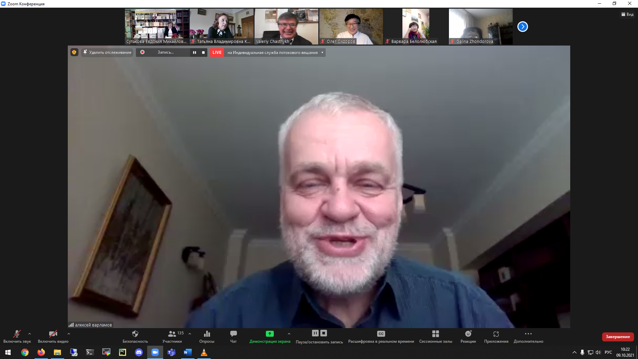Open File Explorer from taskbar

click(57, 352)
